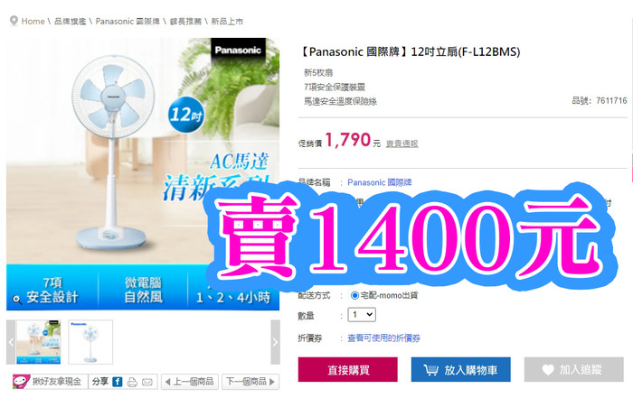Click the Facebook share icon

pyautogui.click(x=117, y=382)
